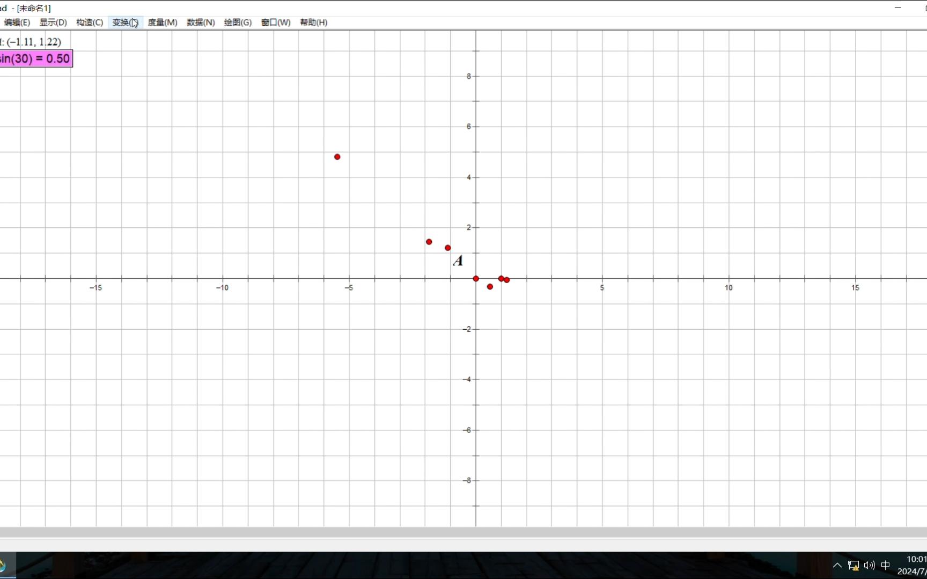Click the x-axis tick label −10
Image resolution: width=927 pixels, height=579 pixels.
tap(222, 288)
